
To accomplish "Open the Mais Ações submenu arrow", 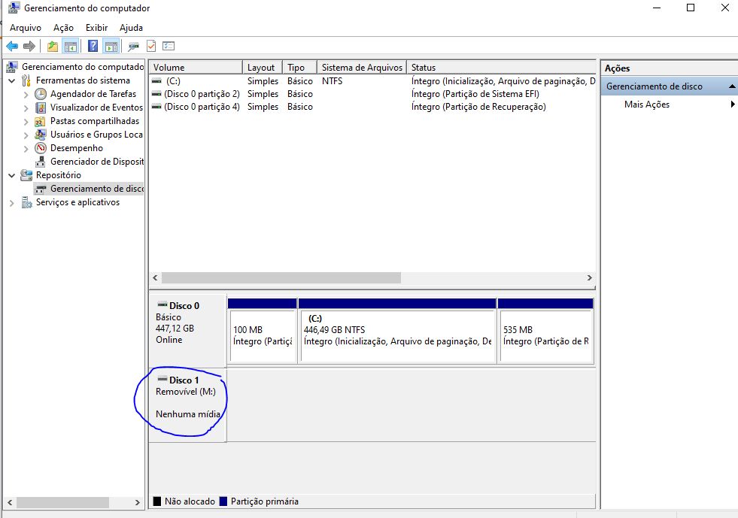I will tap(732, 104).
